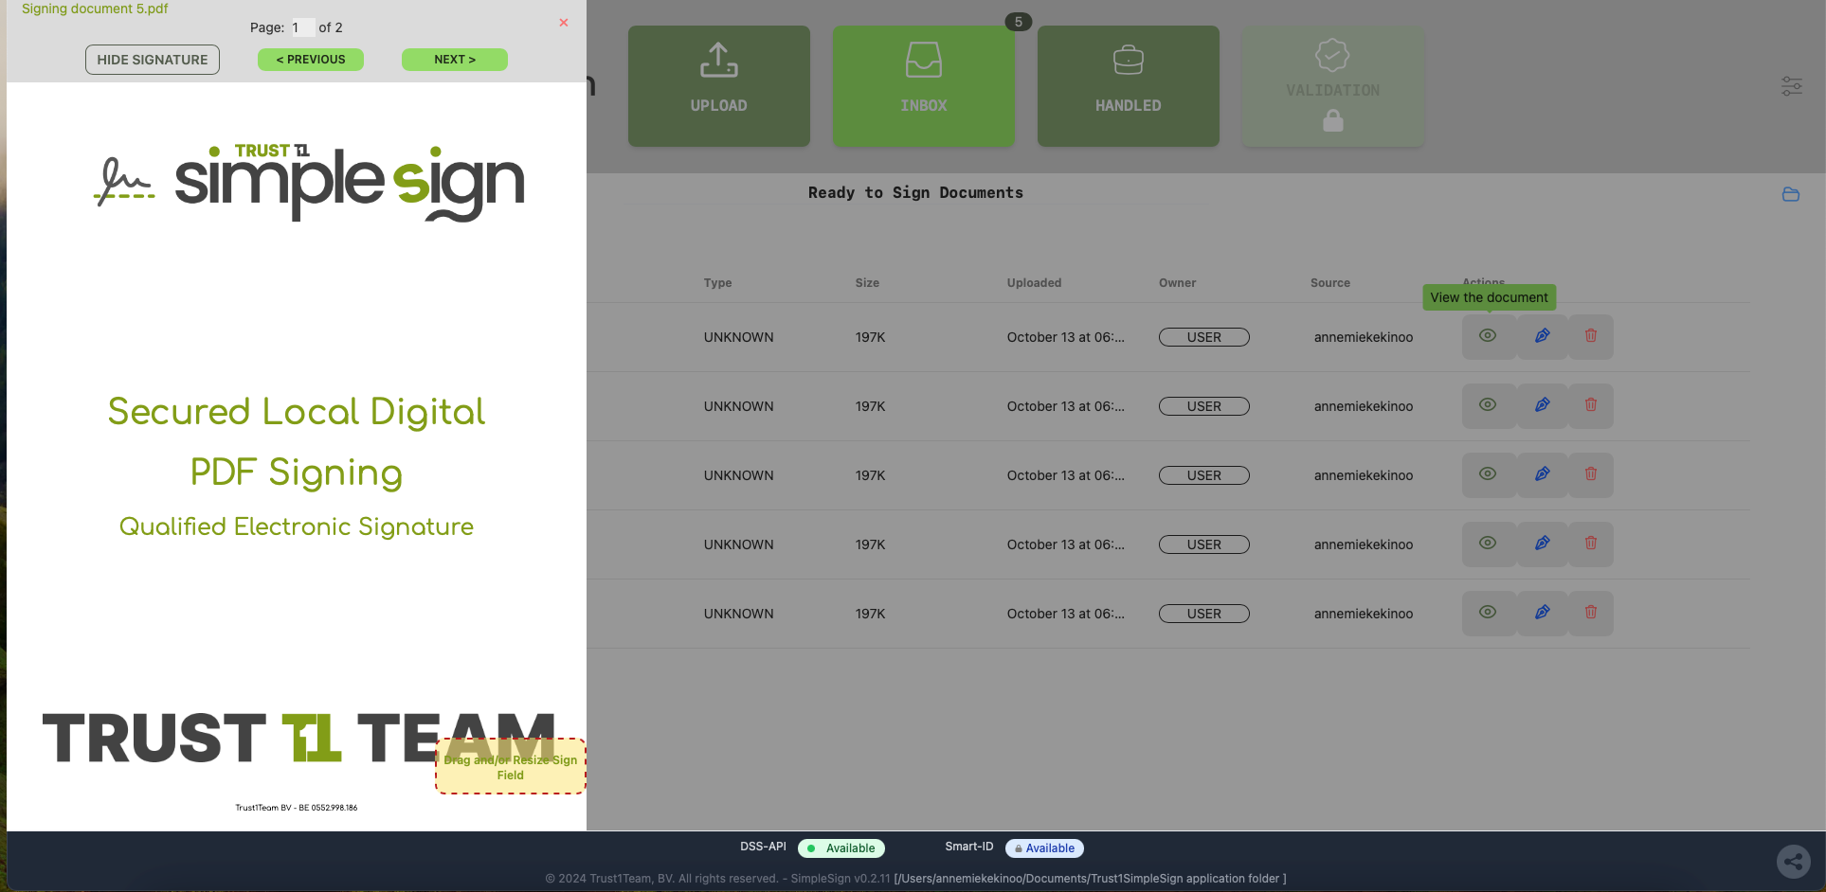This screenshot has height=892, width=1826.
Task: Click the blue folder icon beside the heading
Action: pos(1791,194)
